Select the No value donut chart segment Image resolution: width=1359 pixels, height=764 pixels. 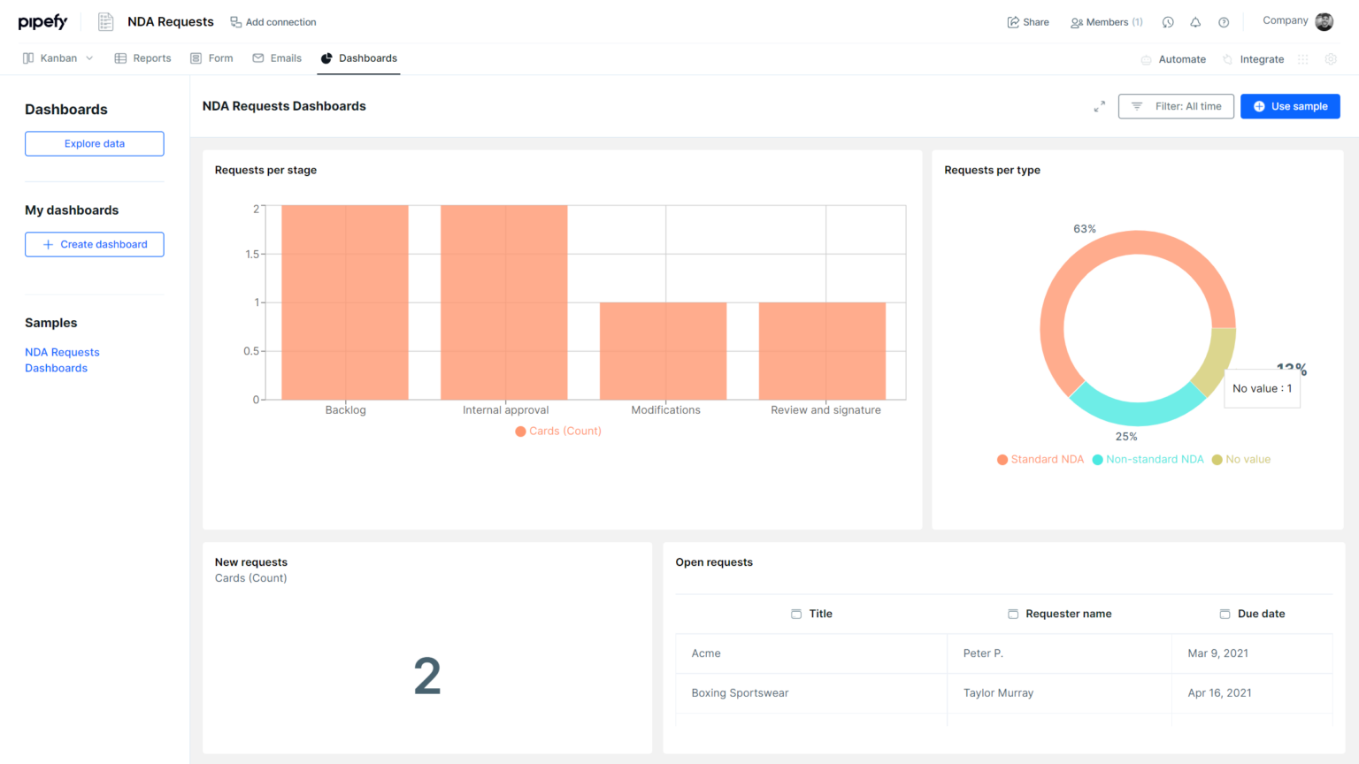(1222, 345)
